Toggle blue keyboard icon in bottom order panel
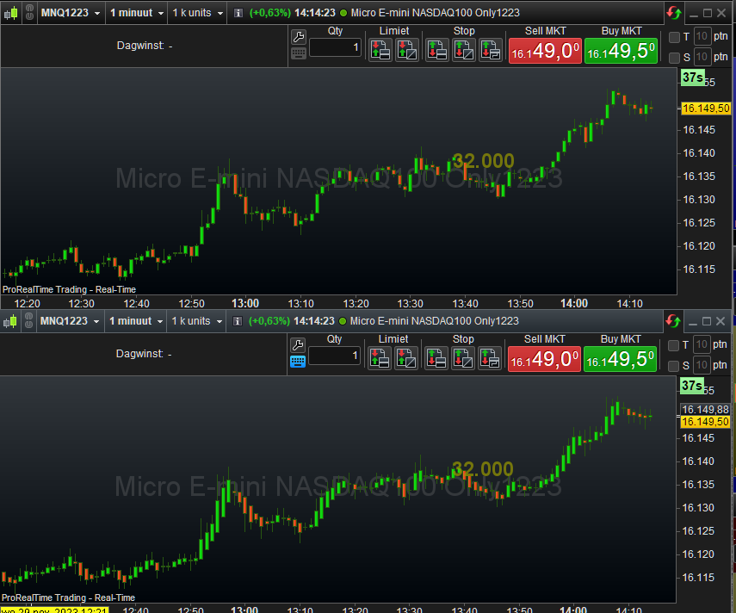736x613 pixels. (x=298, y=362)
